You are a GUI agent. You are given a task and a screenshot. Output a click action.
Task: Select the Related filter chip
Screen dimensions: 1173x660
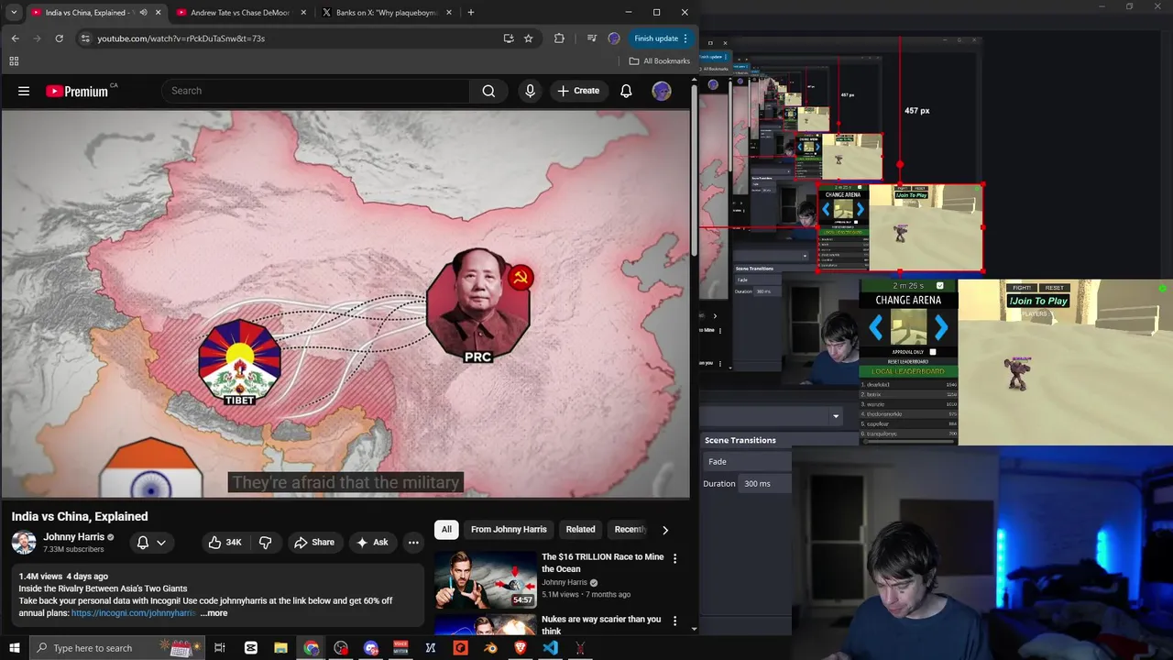580,530
